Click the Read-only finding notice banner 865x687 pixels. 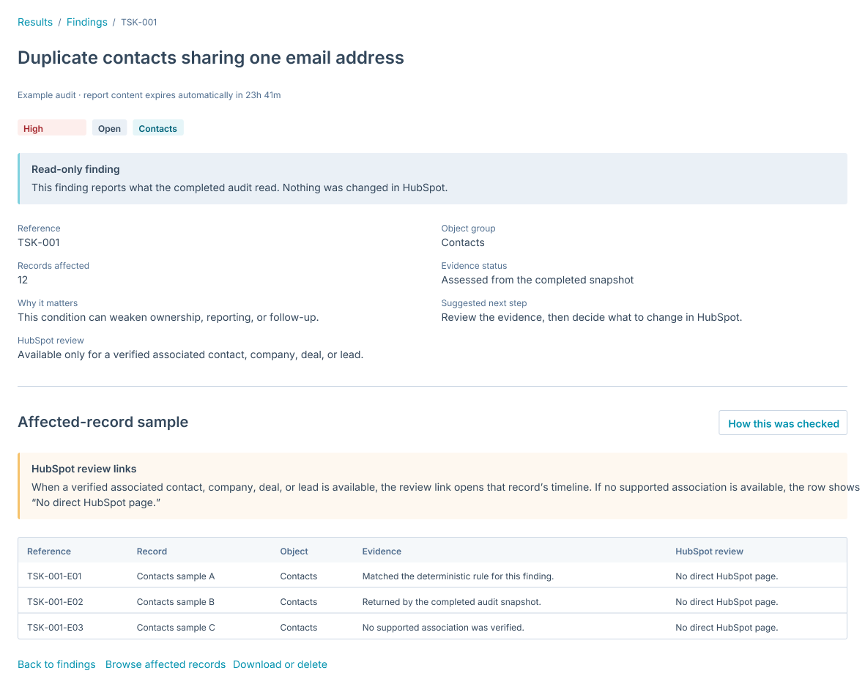point(432,179)
